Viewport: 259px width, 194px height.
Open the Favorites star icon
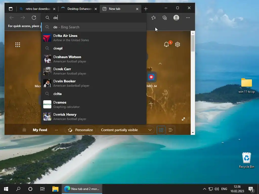(x=154, y=18)
